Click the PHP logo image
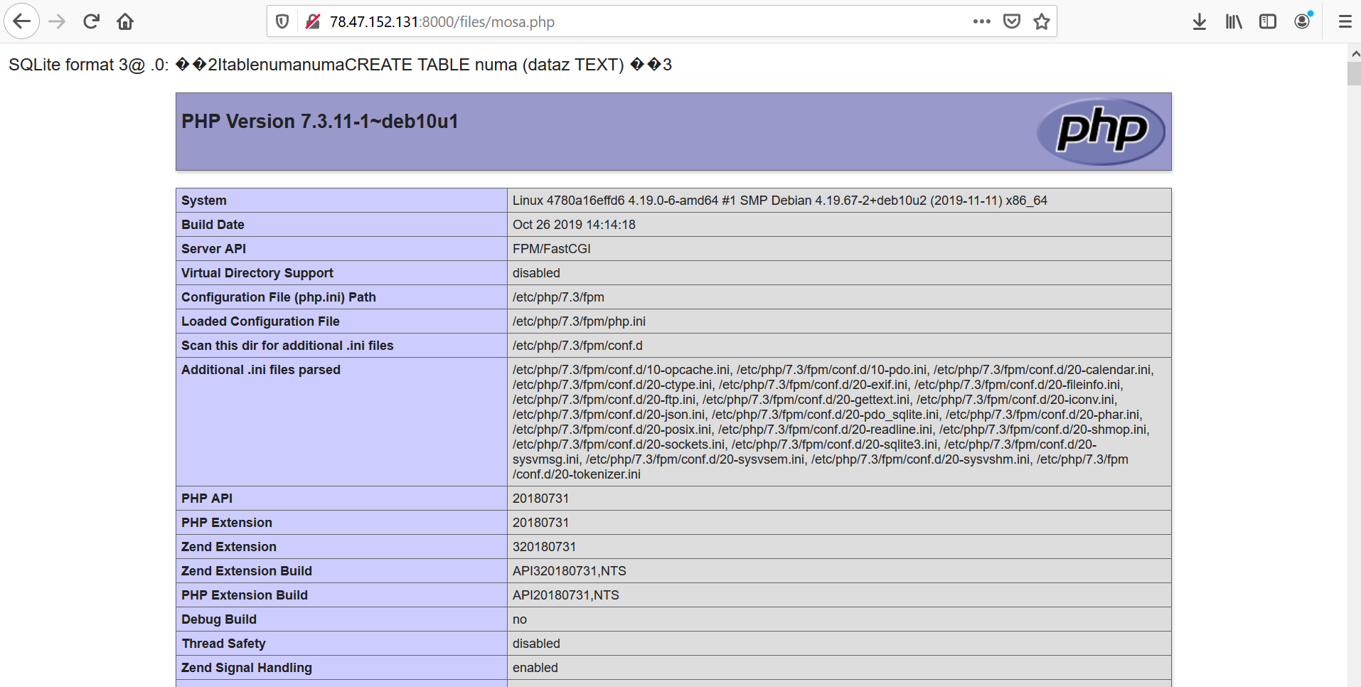Screen dimensions: 1361x687 point(1101,131)
